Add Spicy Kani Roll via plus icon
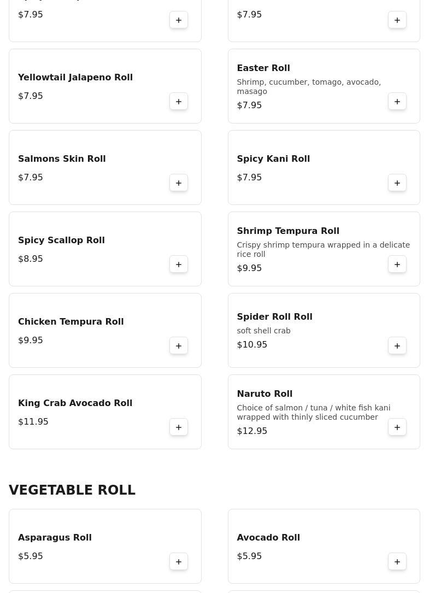Image resolution: width=429 pixels, height=593 pixels. pyautogui.click(x=397, y=183)
